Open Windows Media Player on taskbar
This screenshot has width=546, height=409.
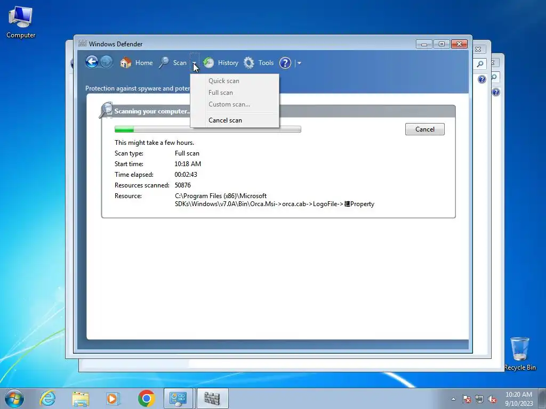coord(113,398)
